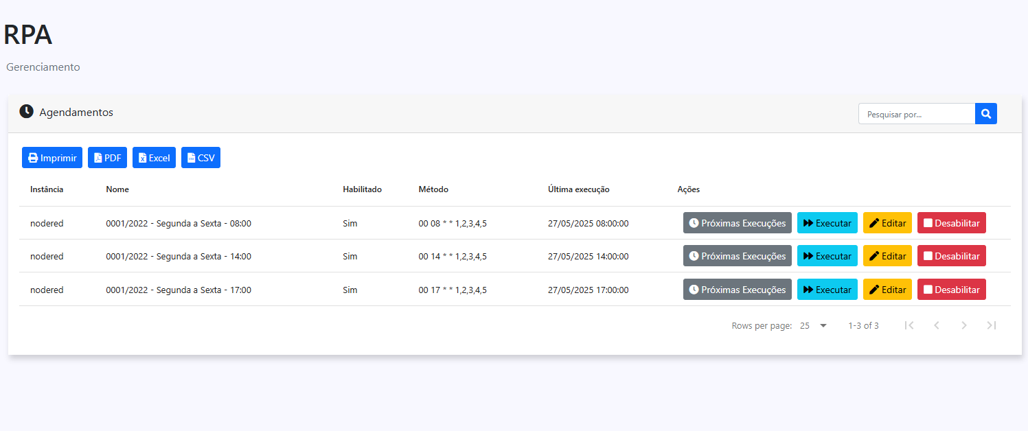The width and height of the screenshot is (1028, 431).
Task: Open the rows per page dropdown
Action: pyautogui.click(x=814, y=325)
